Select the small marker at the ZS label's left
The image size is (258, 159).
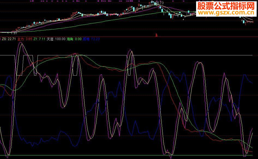(1, 39)
